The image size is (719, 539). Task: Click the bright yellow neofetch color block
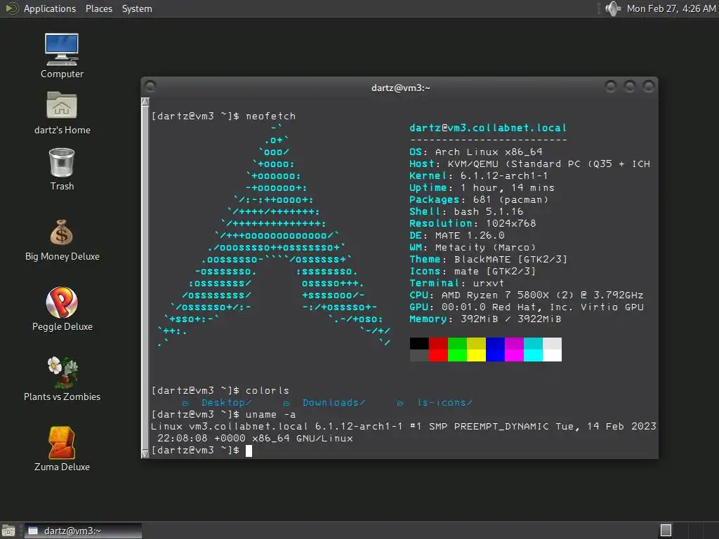(477, 355)
